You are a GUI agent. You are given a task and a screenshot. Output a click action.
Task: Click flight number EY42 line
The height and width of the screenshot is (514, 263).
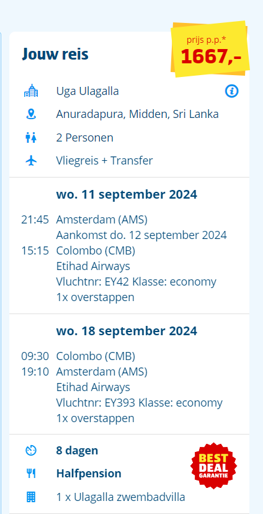(x=136, y=282)
